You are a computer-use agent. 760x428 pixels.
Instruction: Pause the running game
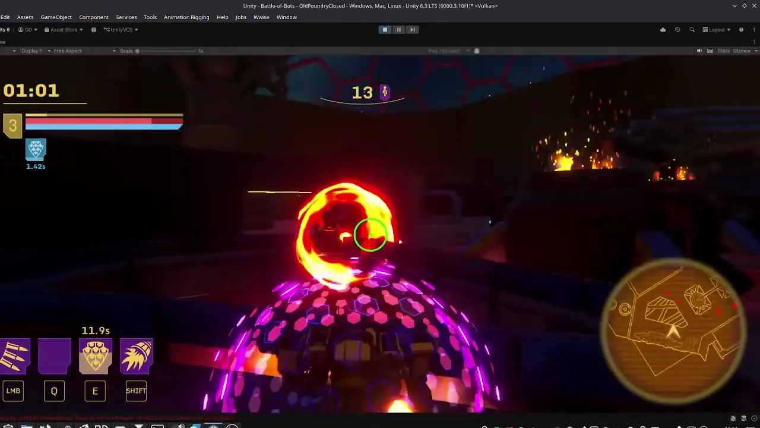pyautogui.click(x=398, y=30)
